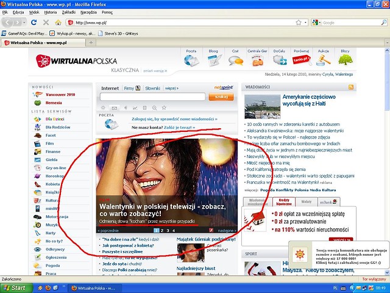Open the Załóż je teraz link

[179, 128]
